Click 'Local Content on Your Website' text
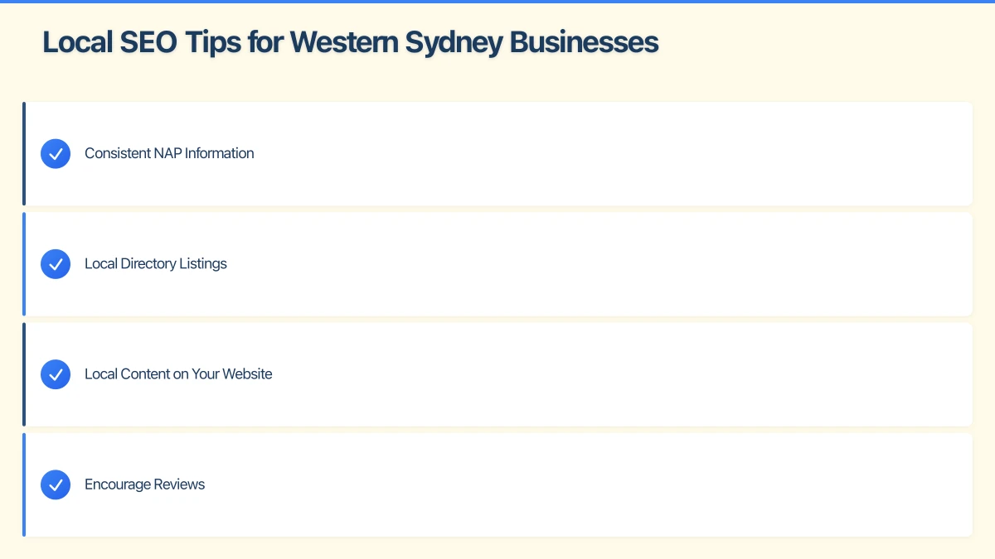Viewport: 995px width, 559px height. 178,373
